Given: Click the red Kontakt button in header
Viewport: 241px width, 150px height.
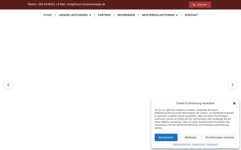Looking at the screenshot, I should click(x=200, y=5).
